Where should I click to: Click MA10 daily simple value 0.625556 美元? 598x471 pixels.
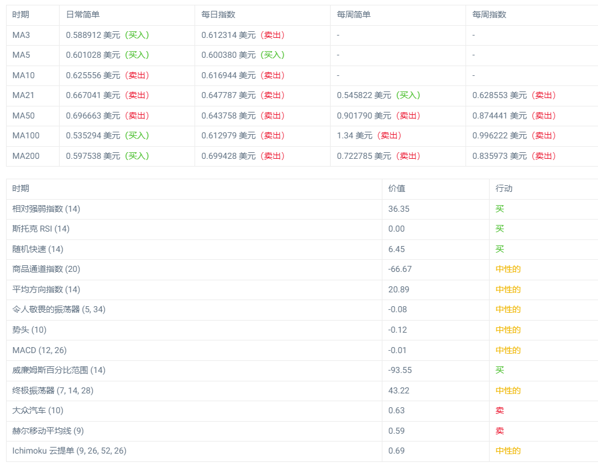click(x=93, y=75)
